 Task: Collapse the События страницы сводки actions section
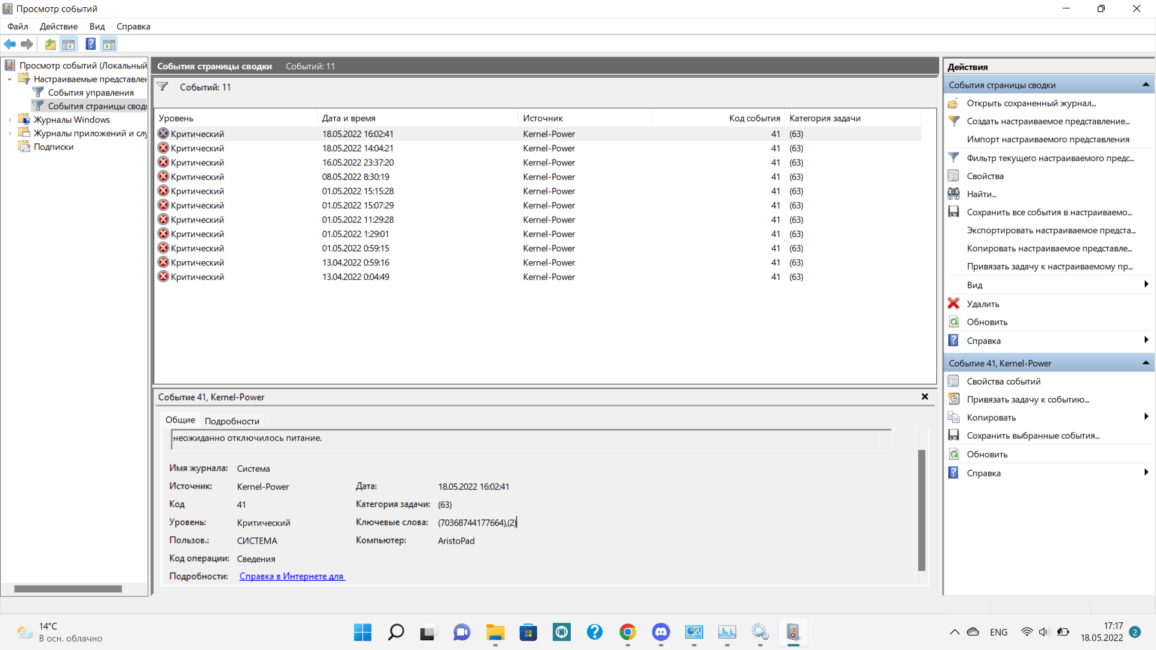click(1145, 85)
